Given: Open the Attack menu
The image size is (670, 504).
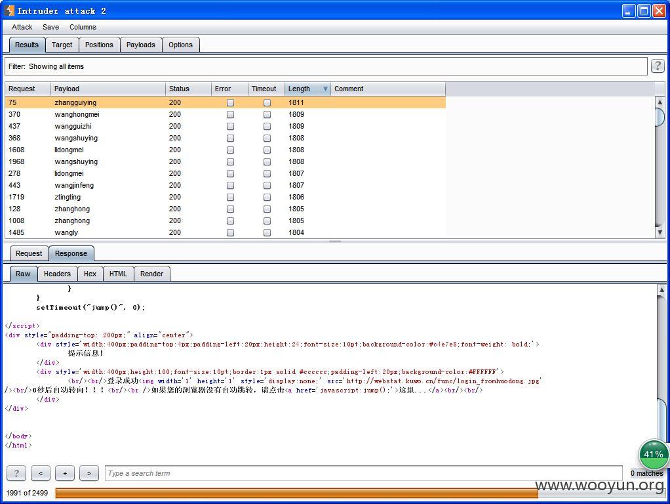Looking at the screenshot, I should point(22,27).
